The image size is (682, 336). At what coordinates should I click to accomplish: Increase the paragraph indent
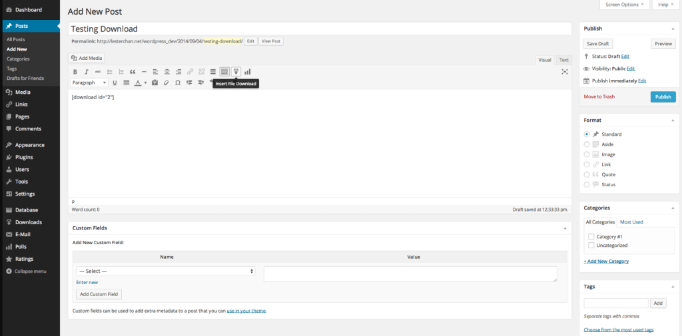pyautogui.click(x=200, y=83)
